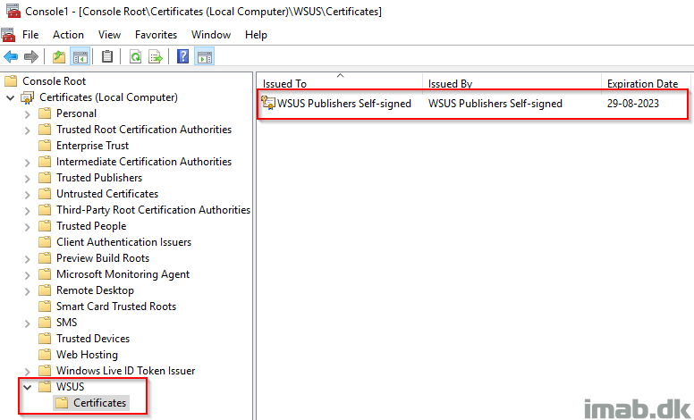The image size is (694, 420).
Task: Click the expiration date 29-08-2023
Action: point(633,103)
